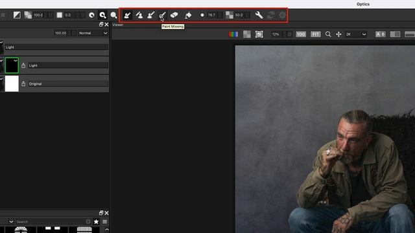Show RGB color channels in viewer
Viewport: 415px width, 233px height.
[x=233, y=34]
